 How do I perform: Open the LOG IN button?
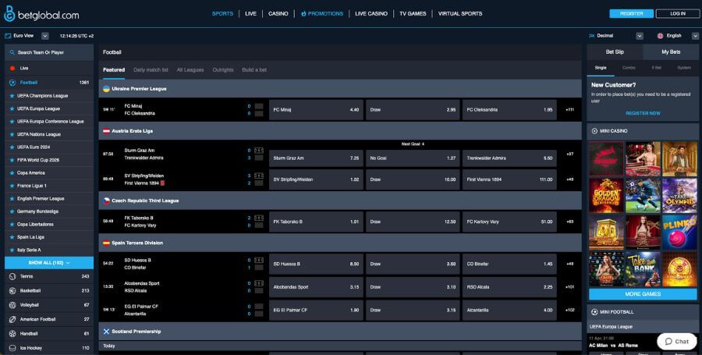[677, 13]
